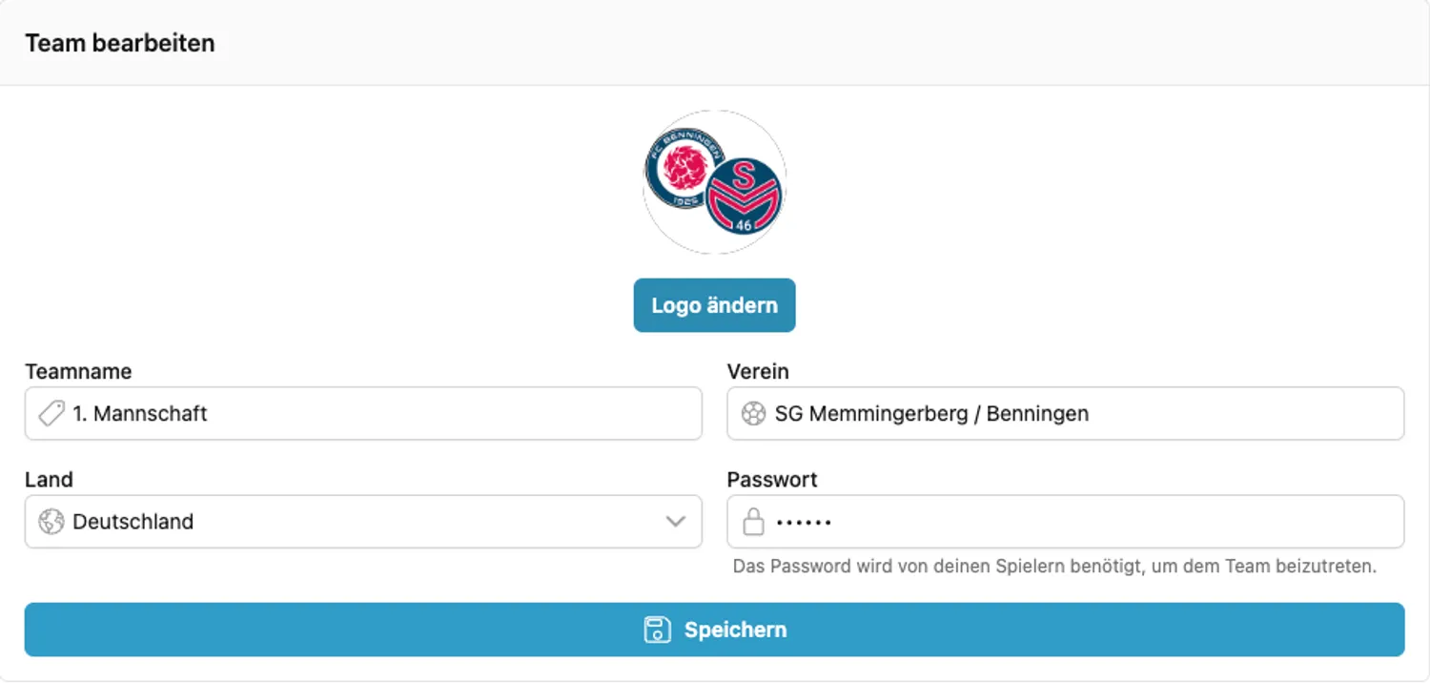Click the Land label
Viewport: 1430px width, 683px height.
[49, 479]
